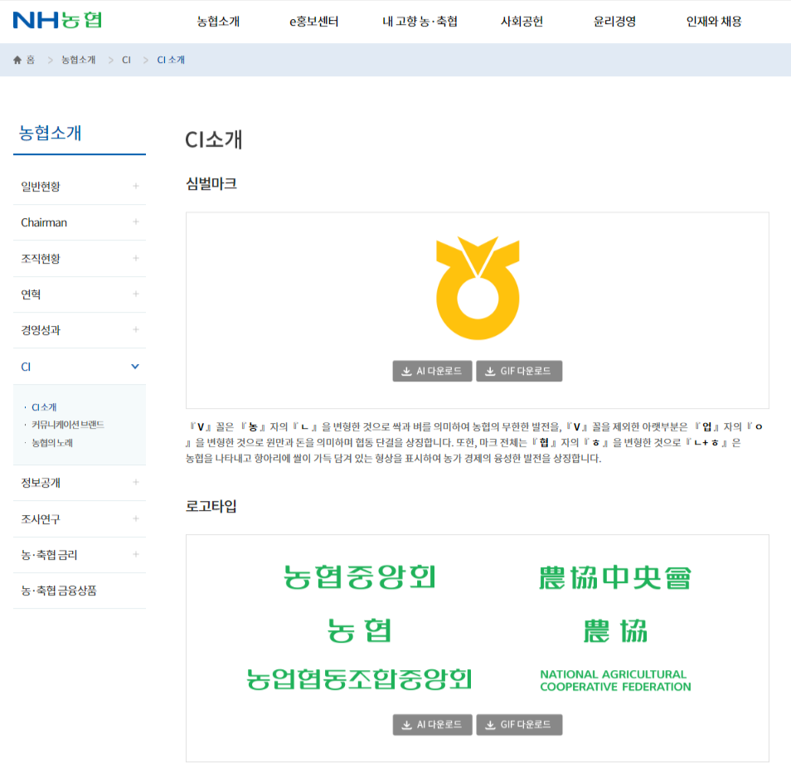The height and width of the screenshot is (773, 791).
Task: Click CI breadcrumb link
Action: [126, 60]
